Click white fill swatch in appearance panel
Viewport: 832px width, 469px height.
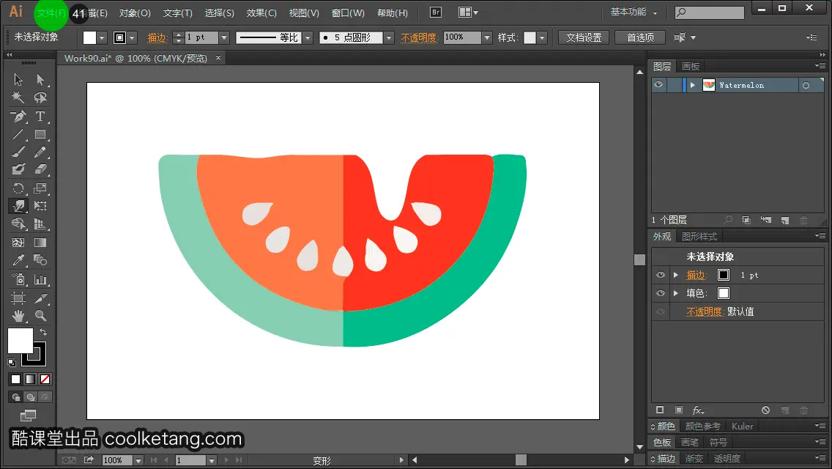click(723, 293)
